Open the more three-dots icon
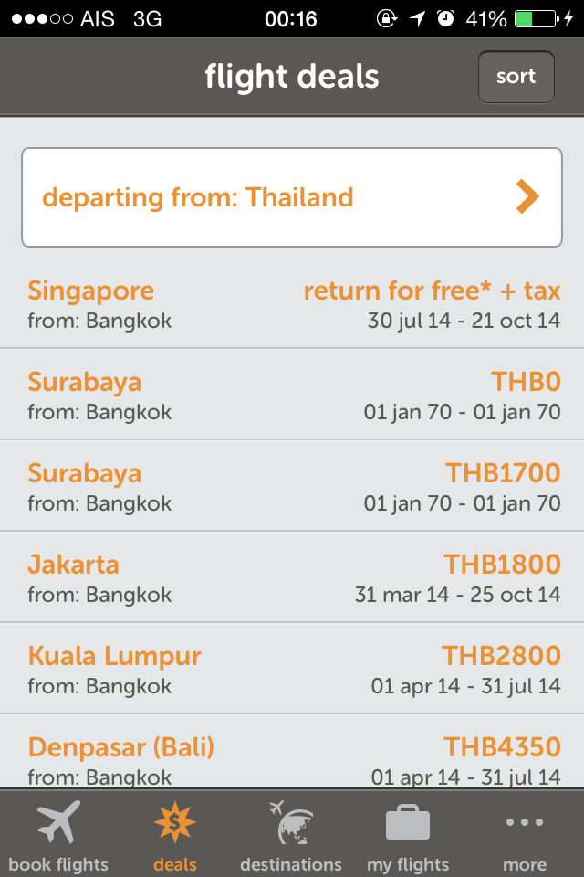This screenshot has width=584, height=877. (x=525, y=822)
